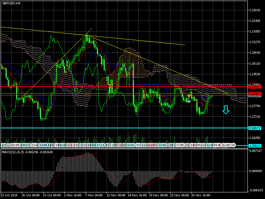Viewport: 265px width, 199px height.
Task: Select the 0.000000 MACD zero level label
Action: point(255,171)
